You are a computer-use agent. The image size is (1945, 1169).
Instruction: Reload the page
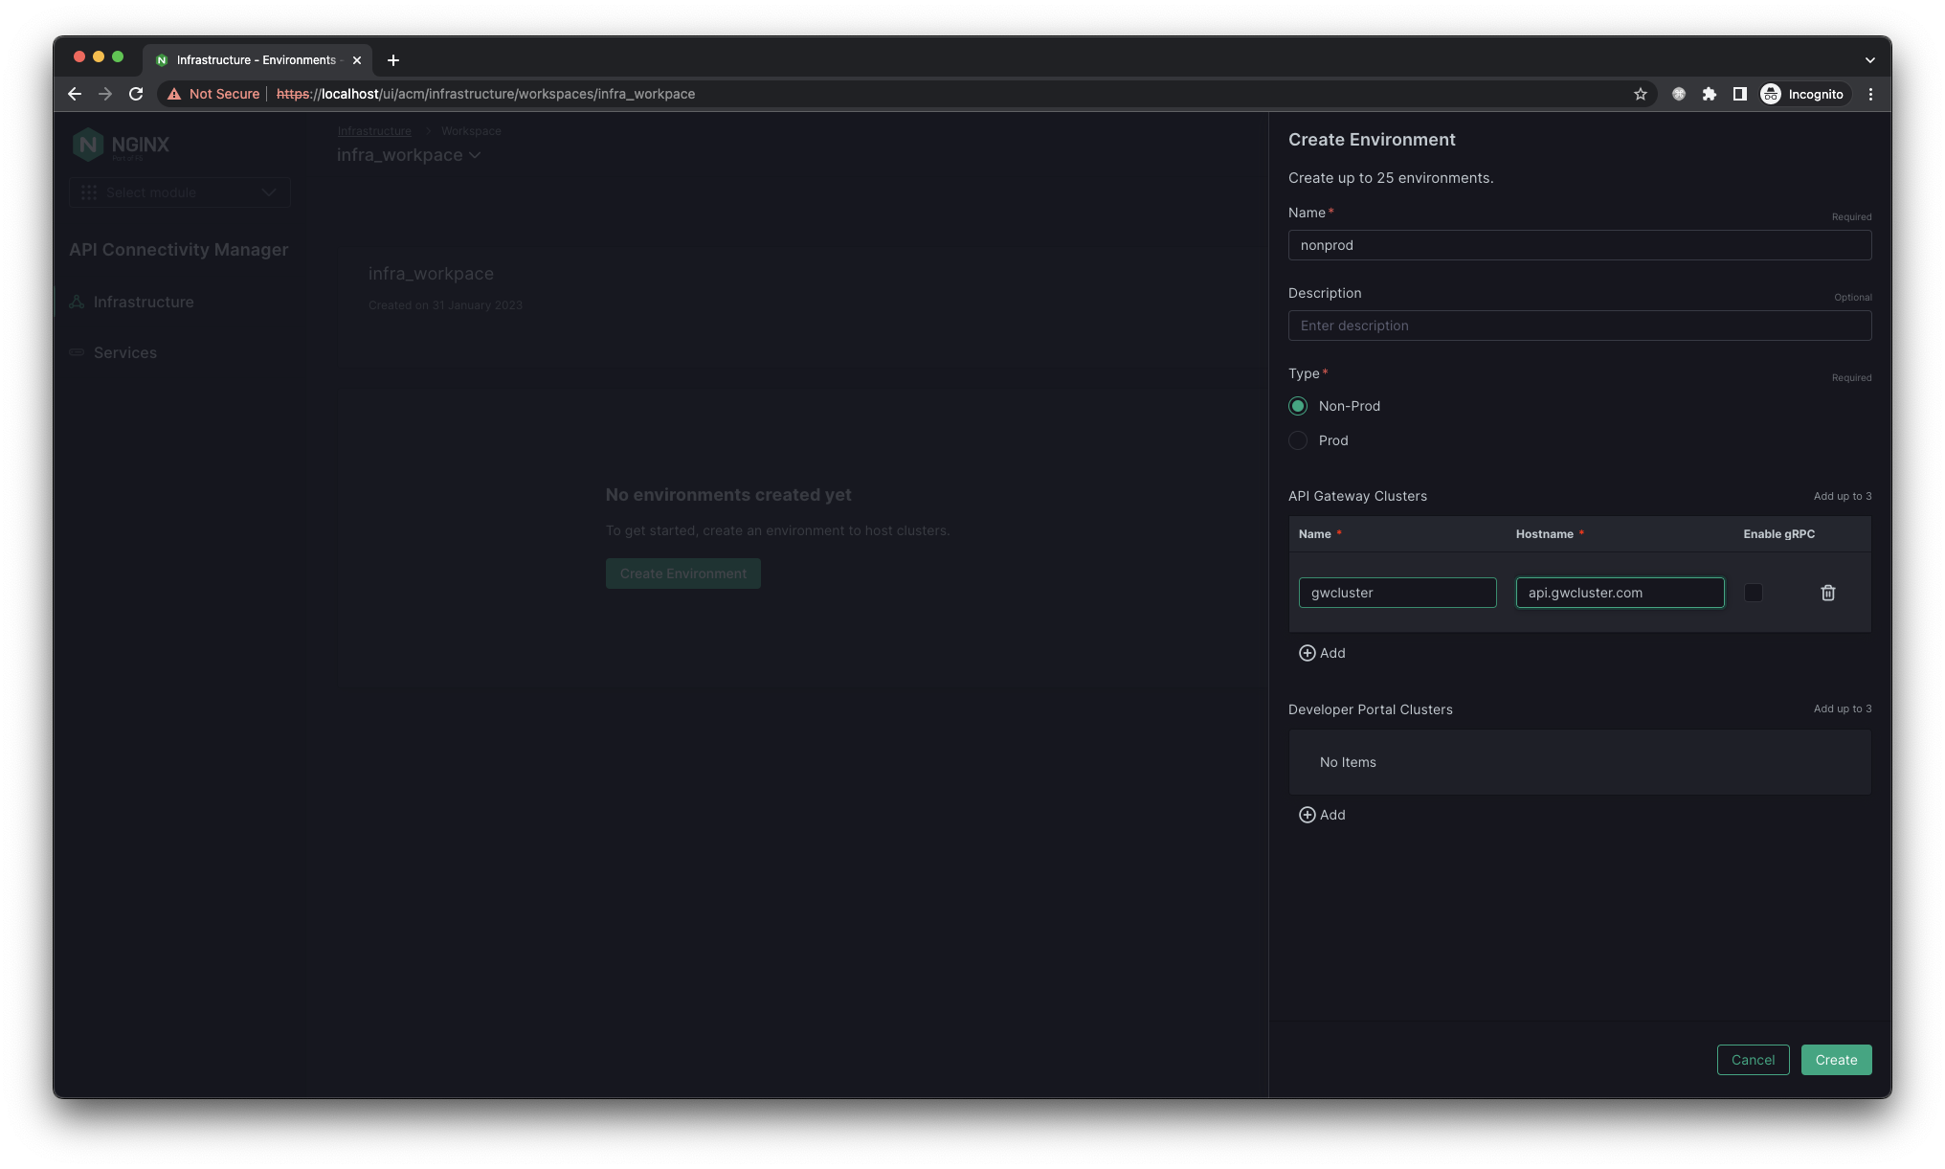coord(136,94)
